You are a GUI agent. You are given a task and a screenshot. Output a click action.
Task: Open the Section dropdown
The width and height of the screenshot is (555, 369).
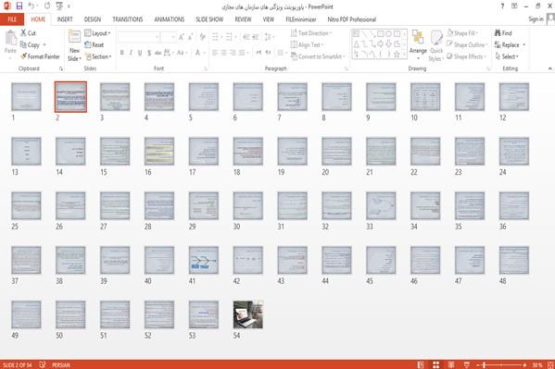[x=98, y=56]
